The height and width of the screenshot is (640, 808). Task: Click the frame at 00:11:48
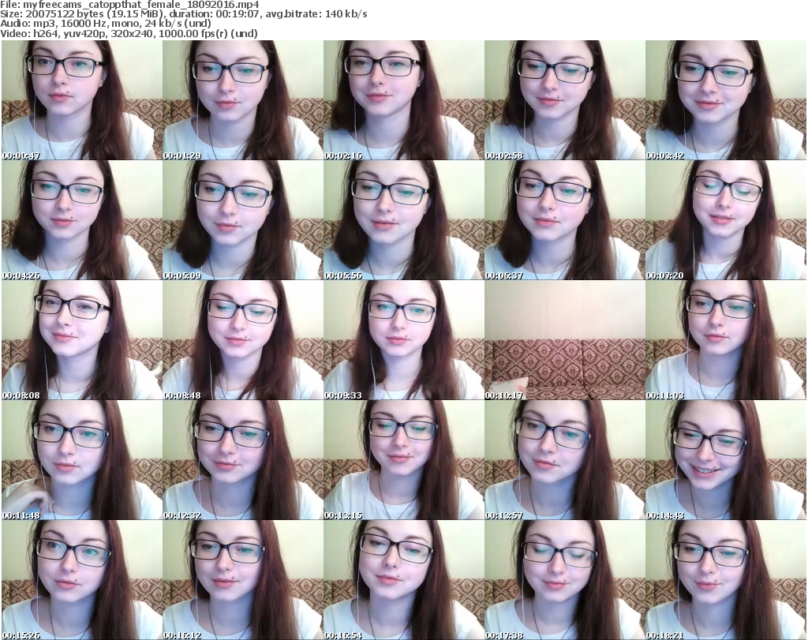pos(81,460)
